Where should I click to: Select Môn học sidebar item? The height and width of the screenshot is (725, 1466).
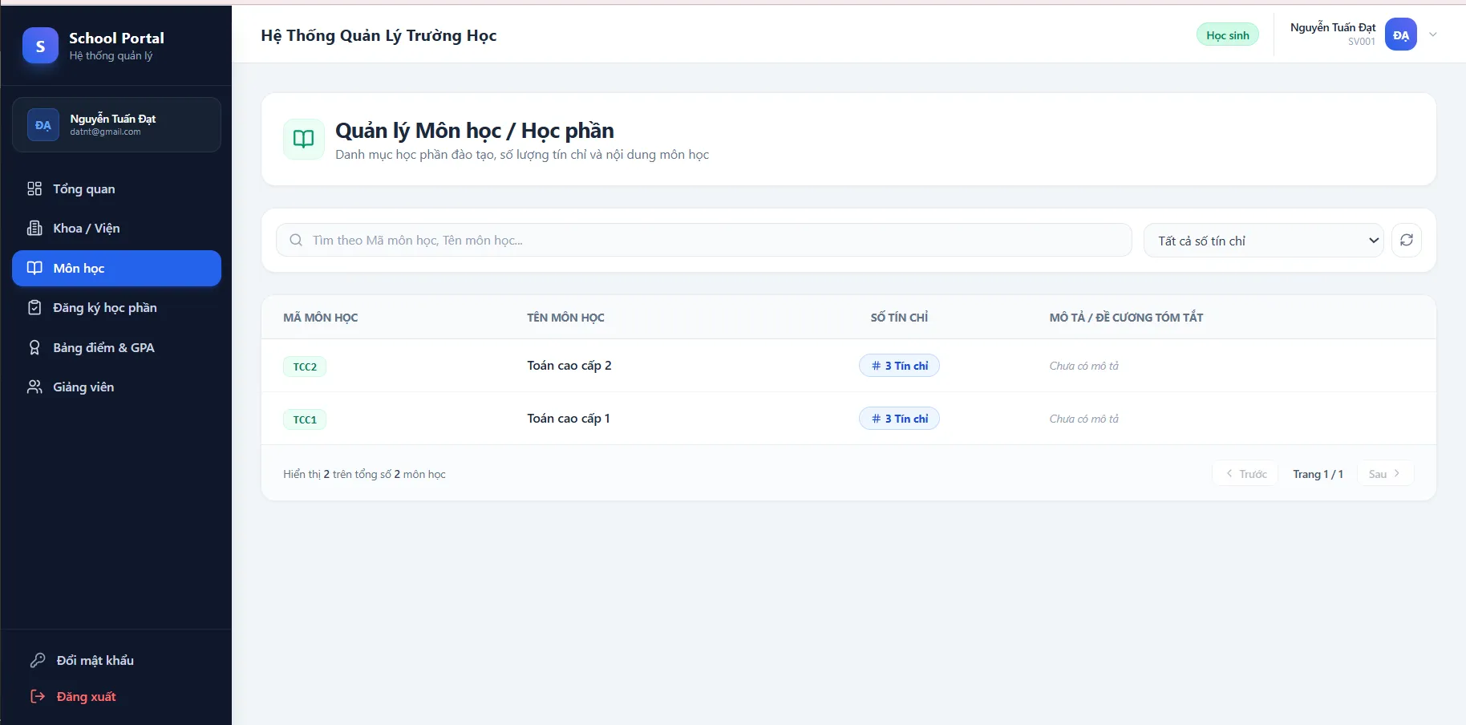[116, 268]
